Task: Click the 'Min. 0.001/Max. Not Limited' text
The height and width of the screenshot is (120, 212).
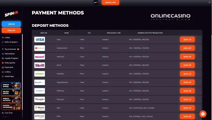Action: point(141,108)
